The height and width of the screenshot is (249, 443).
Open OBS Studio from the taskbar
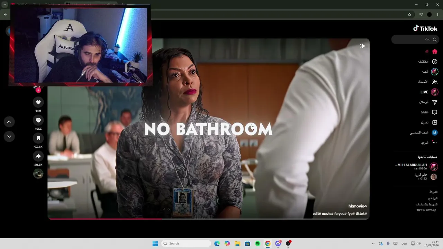[288, 243]
